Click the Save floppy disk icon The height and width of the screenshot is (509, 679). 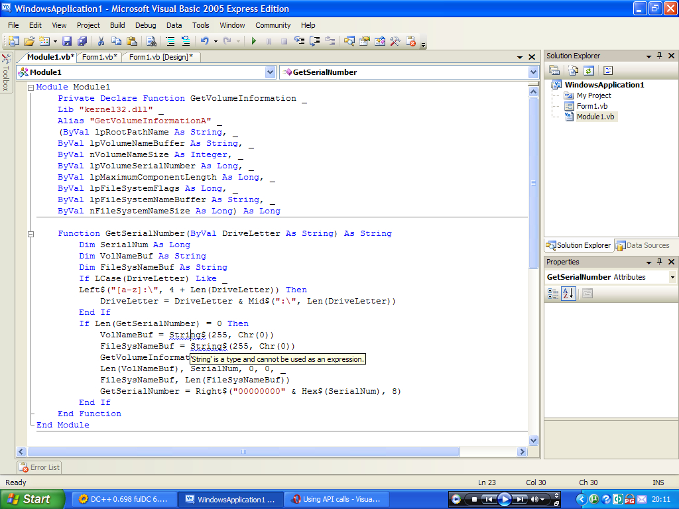click(x=67, y=41)
